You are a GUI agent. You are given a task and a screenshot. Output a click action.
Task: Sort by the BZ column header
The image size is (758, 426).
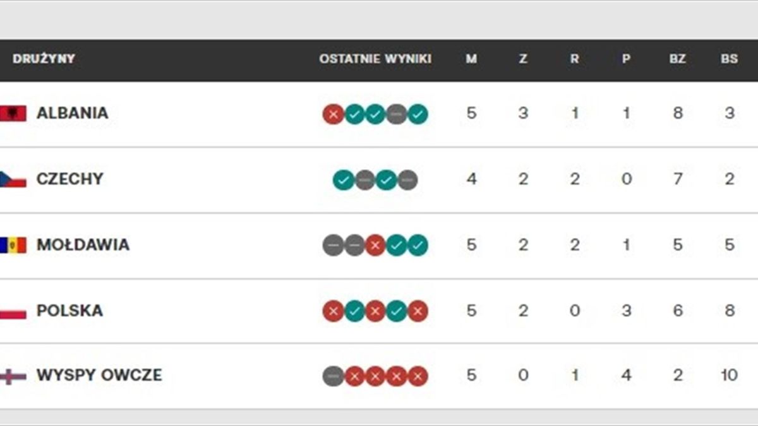[x=677, y=59]
